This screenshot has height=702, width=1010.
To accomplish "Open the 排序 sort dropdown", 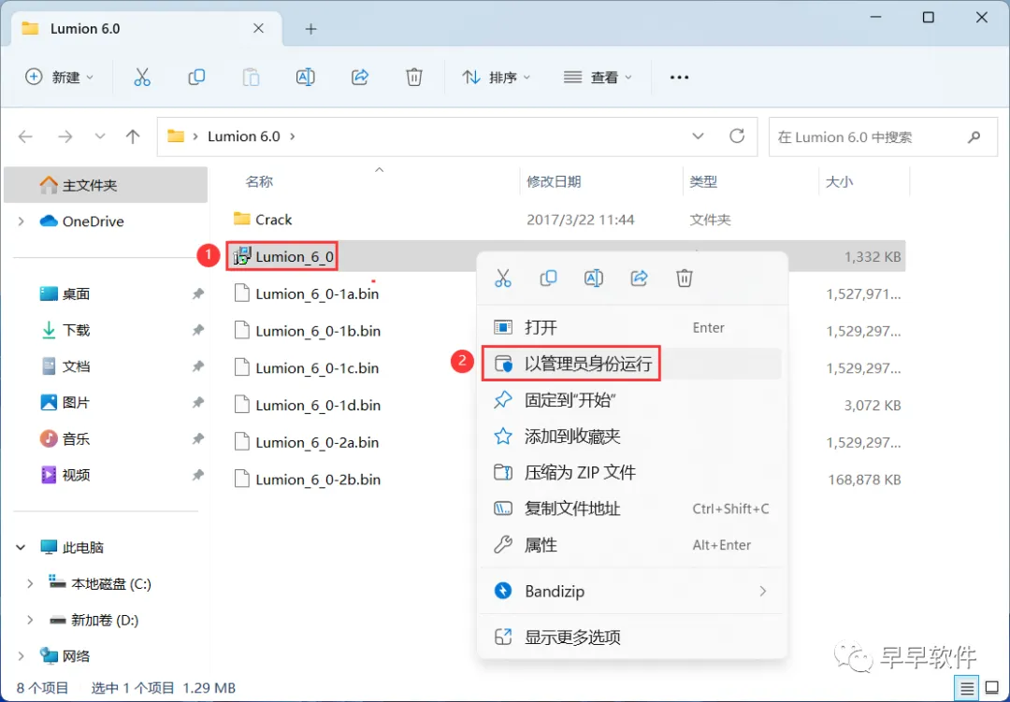I will (496, 78).
